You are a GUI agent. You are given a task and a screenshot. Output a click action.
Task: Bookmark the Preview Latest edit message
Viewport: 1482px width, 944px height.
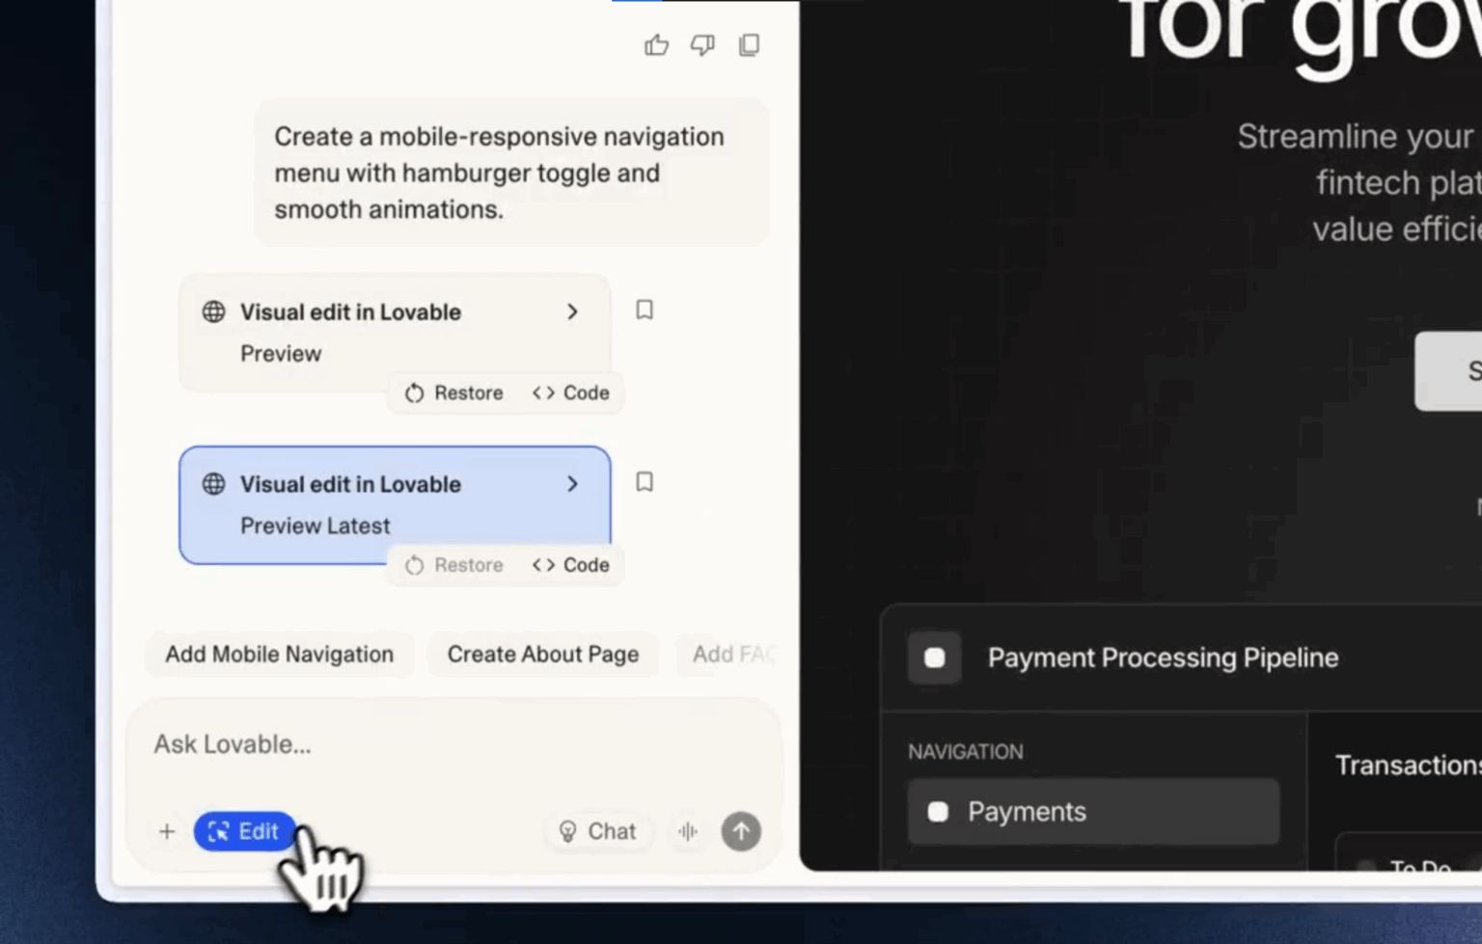pos(644,481)
